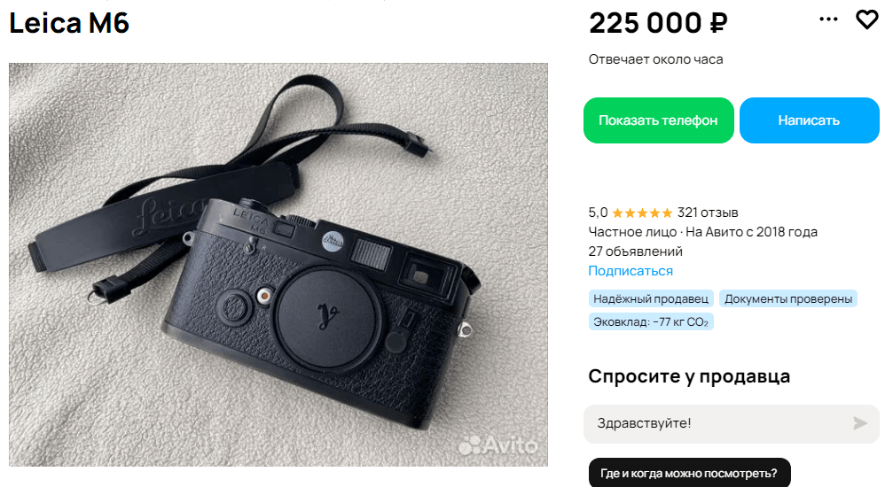Click the Avito watermark logo on photo
Image resolution: width=893 pixels, height=487 pixels.
[x=498, y=444]
